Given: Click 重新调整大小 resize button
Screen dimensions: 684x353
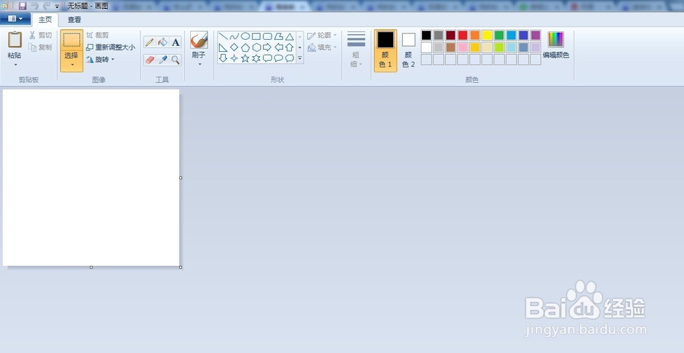Looking at the screenshot, I should point(110,47).
